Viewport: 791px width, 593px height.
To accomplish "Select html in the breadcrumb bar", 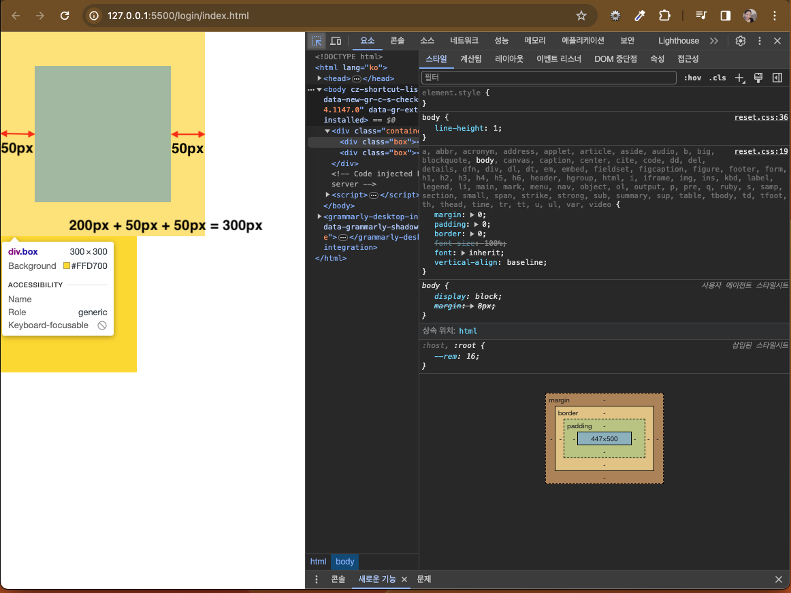I will 319,562.
